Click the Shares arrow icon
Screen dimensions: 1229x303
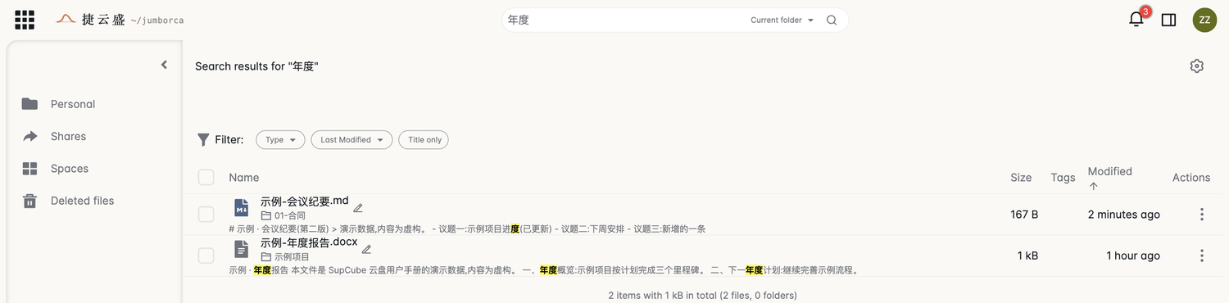30,136
